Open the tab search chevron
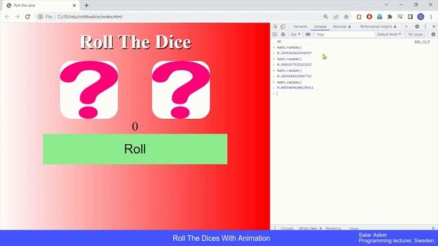Viewport: 438px width, 246px height. [x=386, y=5]
